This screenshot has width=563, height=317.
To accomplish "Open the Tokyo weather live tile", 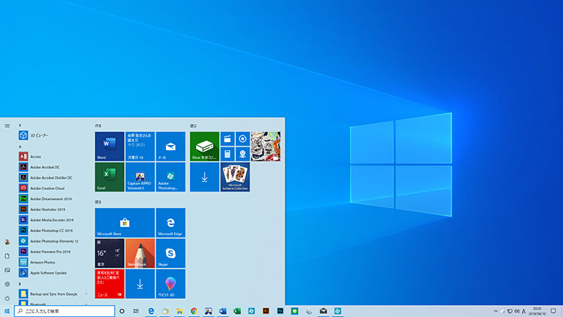I will (x=109, y=253).
